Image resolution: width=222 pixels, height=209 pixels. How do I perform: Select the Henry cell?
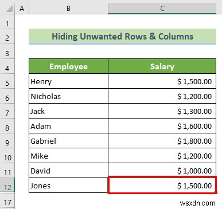(x=68, y=81)
